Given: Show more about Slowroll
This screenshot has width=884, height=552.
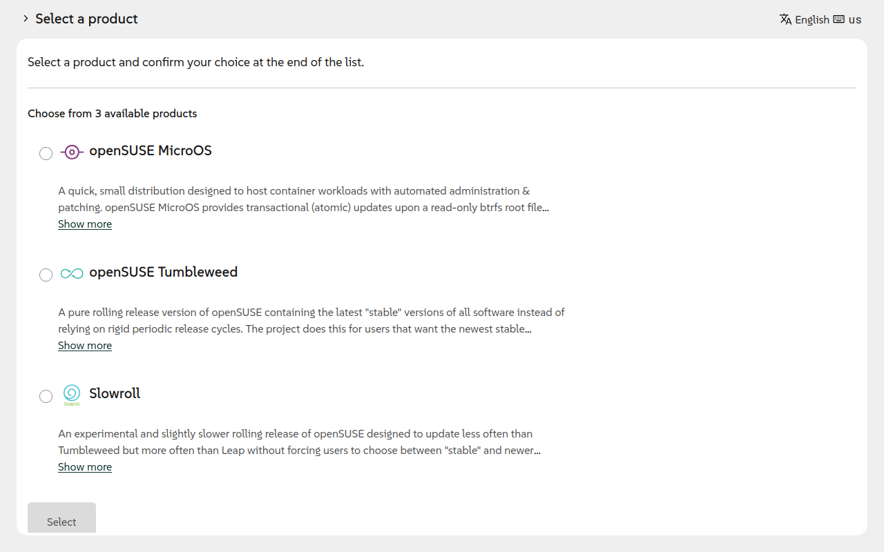Looking at the screenshot, I should coord(84,466).
